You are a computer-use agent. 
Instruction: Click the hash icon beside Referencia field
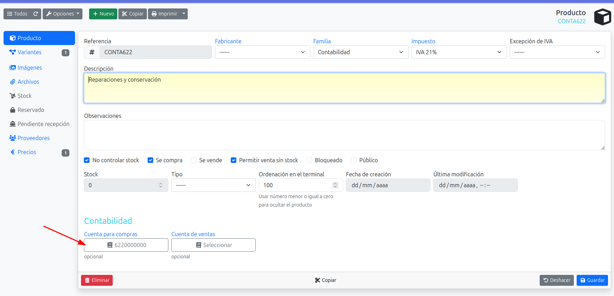pyautogui.click(x=92, y=52)
